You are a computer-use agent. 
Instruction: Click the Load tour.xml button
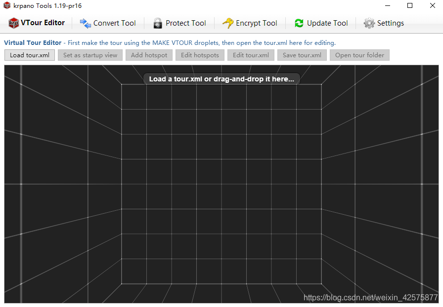(x=30, y=55)
